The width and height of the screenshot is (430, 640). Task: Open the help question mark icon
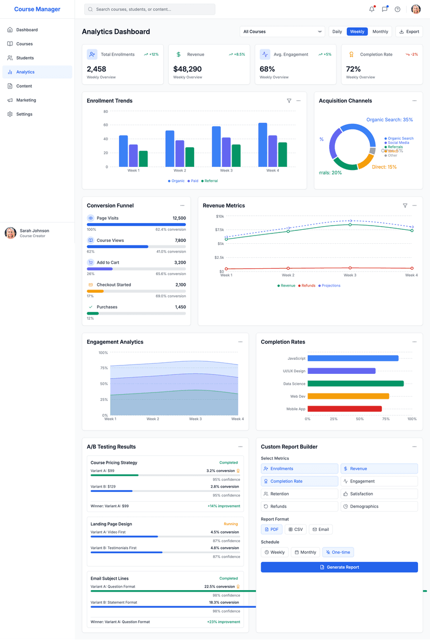[x=397, y=9]
